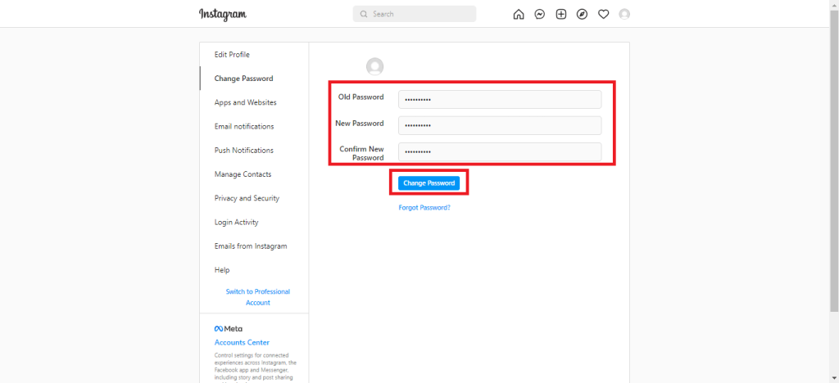
Task: Create a new post with plus icon
Action: [560, 15]
